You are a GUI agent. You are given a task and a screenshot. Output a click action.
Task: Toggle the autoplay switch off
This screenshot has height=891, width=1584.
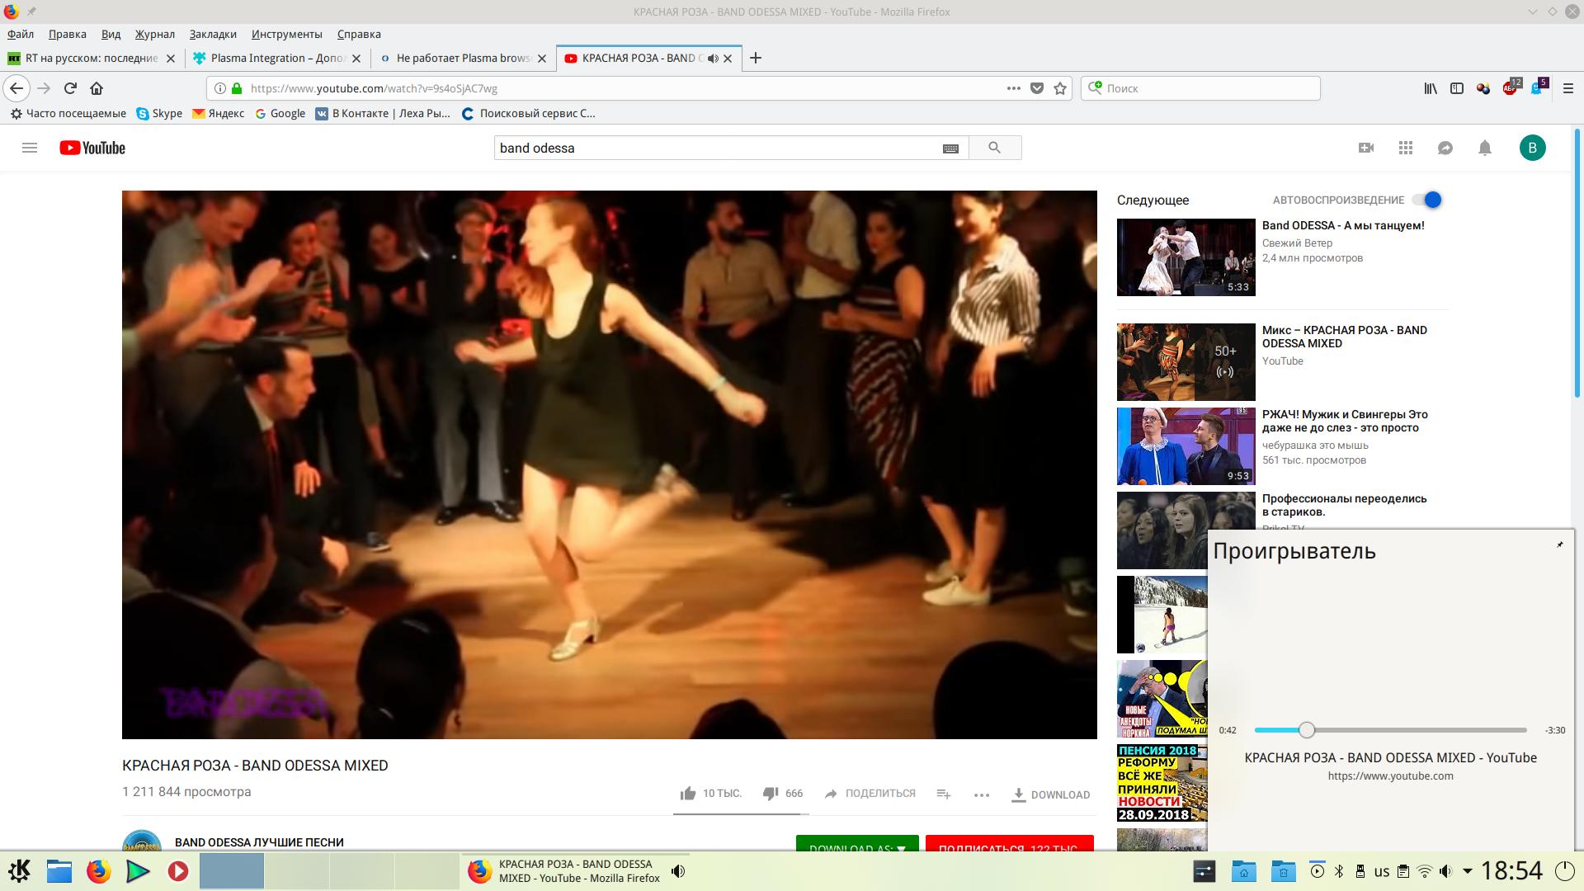click(1426, 200)
